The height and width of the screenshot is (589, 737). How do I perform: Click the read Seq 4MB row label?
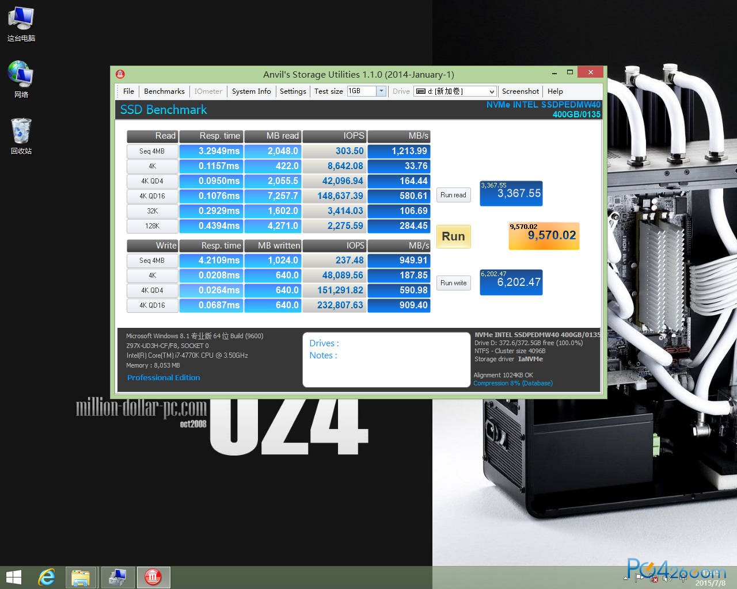(x=152, y=151)
